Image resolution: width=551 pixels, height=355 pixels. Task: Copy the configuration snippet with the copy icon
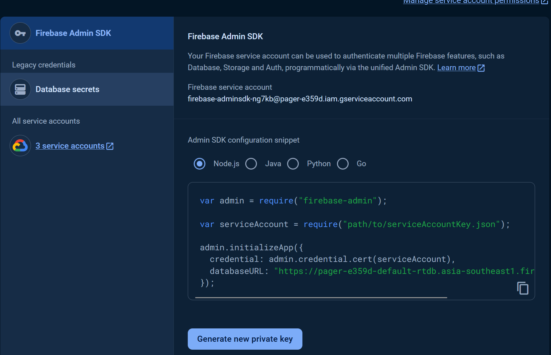522,288
